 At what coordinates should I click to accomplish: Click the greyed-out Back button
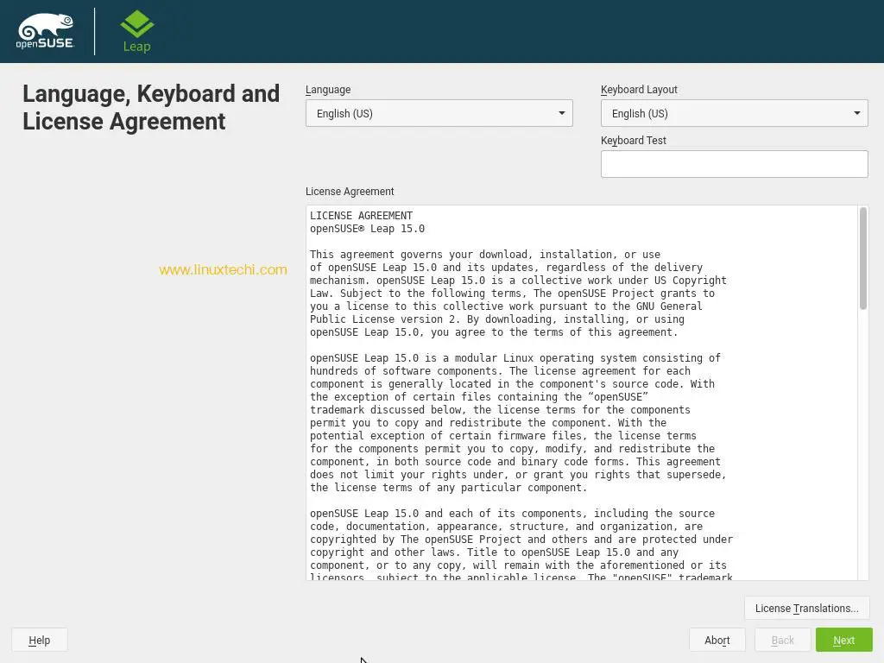click(782, 641)
